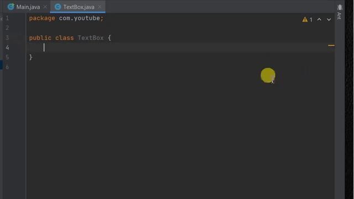Click the yellow warning stripe in scrollbar
Viewport: 354px width, 199px height.
331,45
